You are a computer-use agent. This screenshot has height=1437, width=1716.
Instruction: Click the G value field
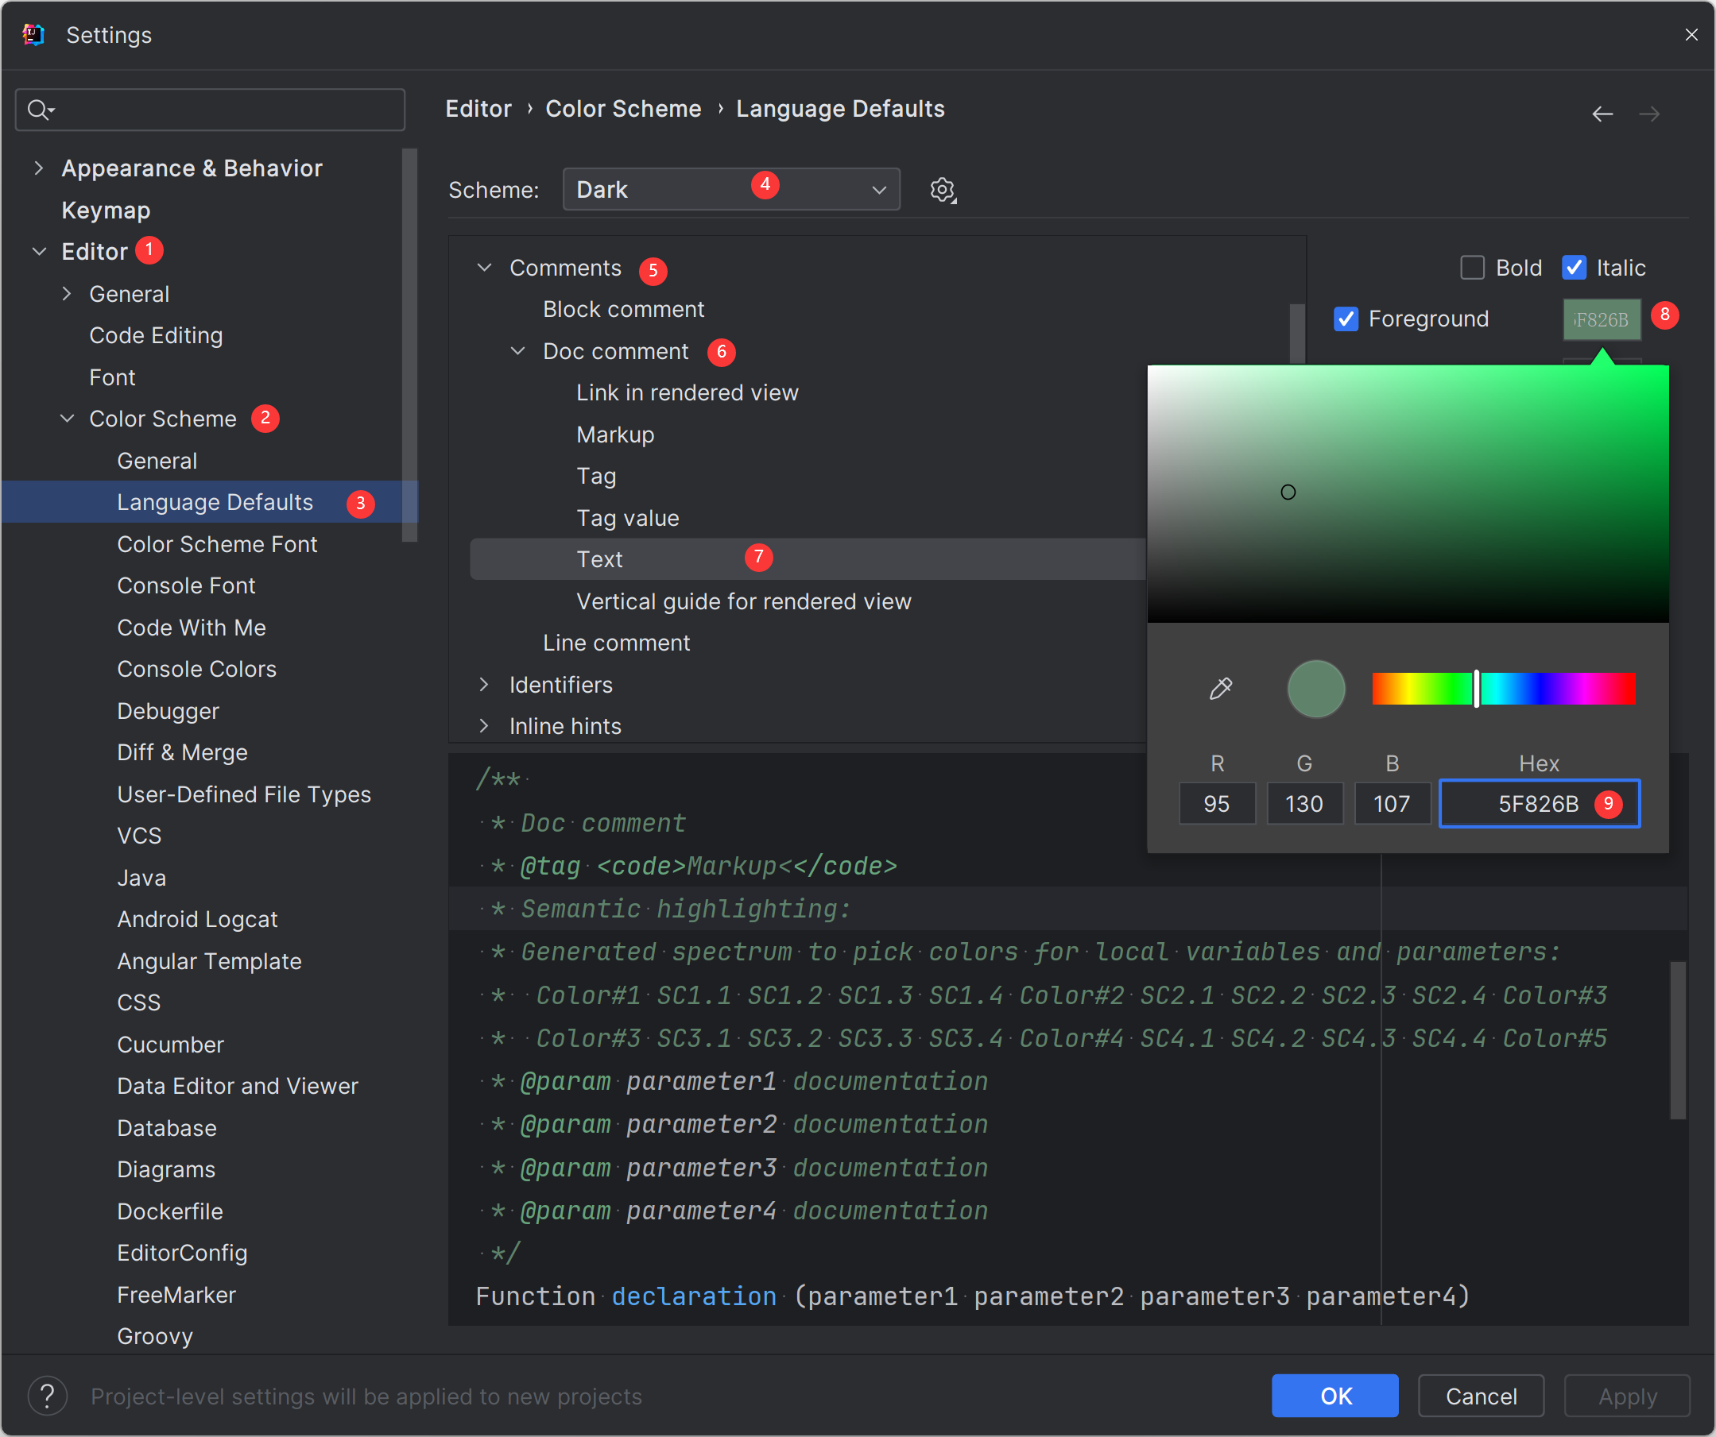(x=1304, y=803)
